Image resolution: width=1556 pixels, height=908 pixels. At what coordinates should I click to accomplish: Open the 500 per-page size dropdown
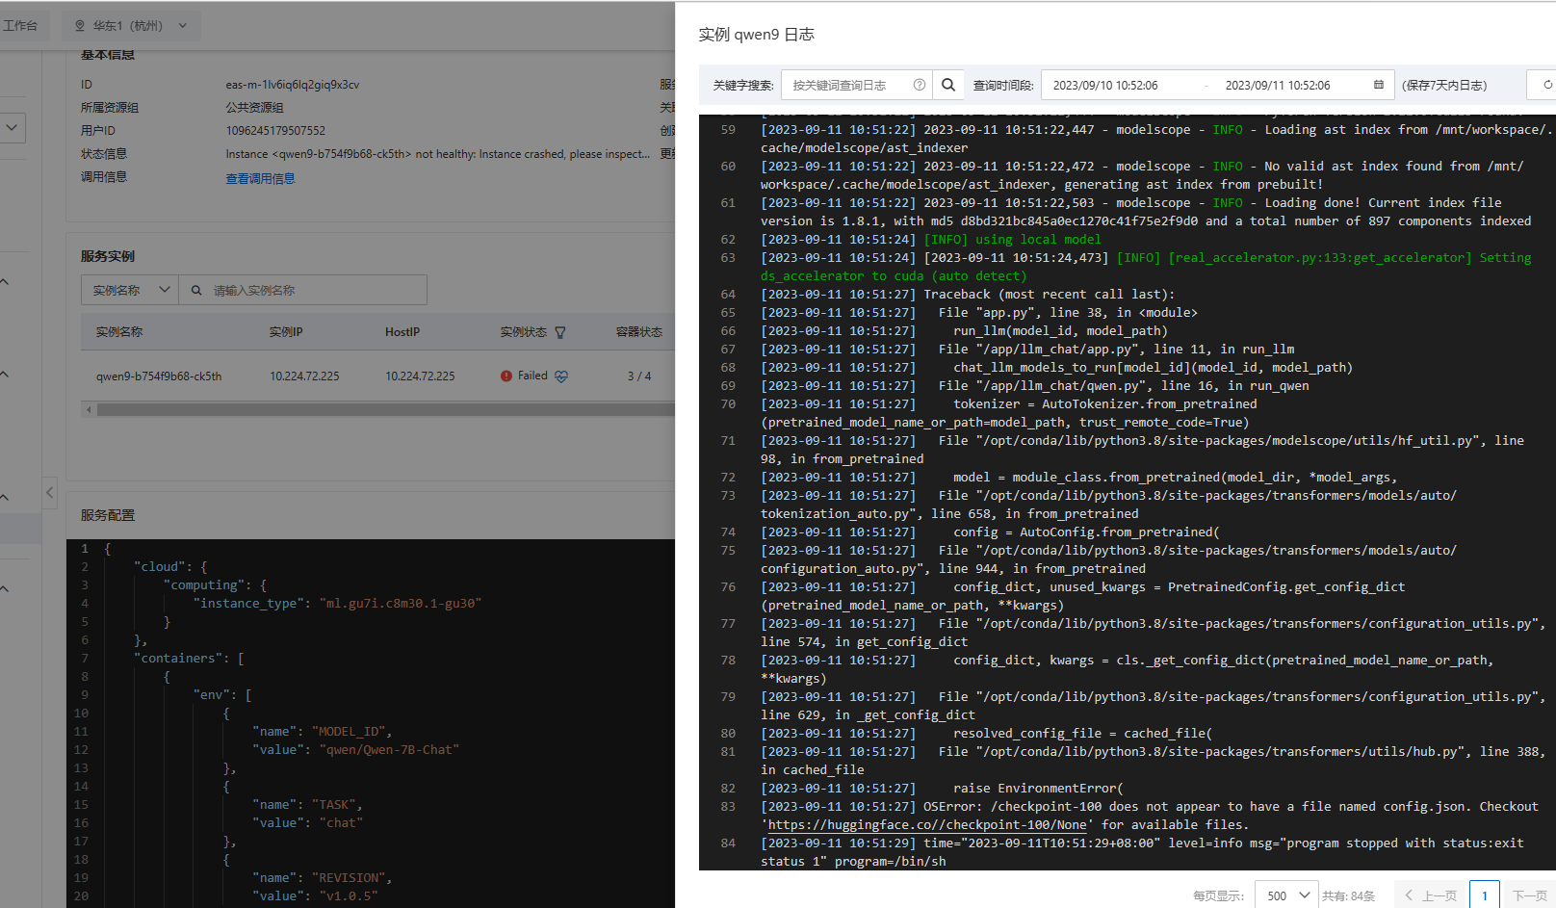[1286, 895]
